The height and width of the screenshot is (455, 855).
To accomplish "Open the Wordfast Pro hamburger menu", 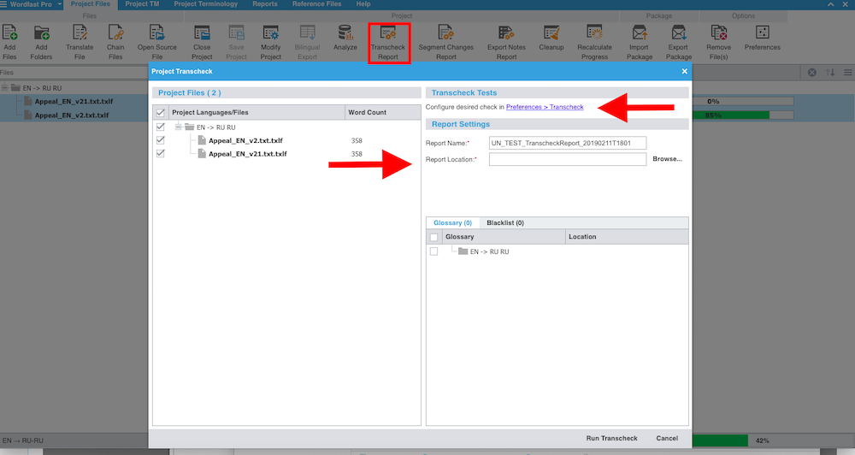I will pos(3,4).
